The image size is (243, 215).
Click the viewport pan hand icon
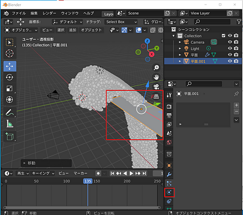point(156,77)
